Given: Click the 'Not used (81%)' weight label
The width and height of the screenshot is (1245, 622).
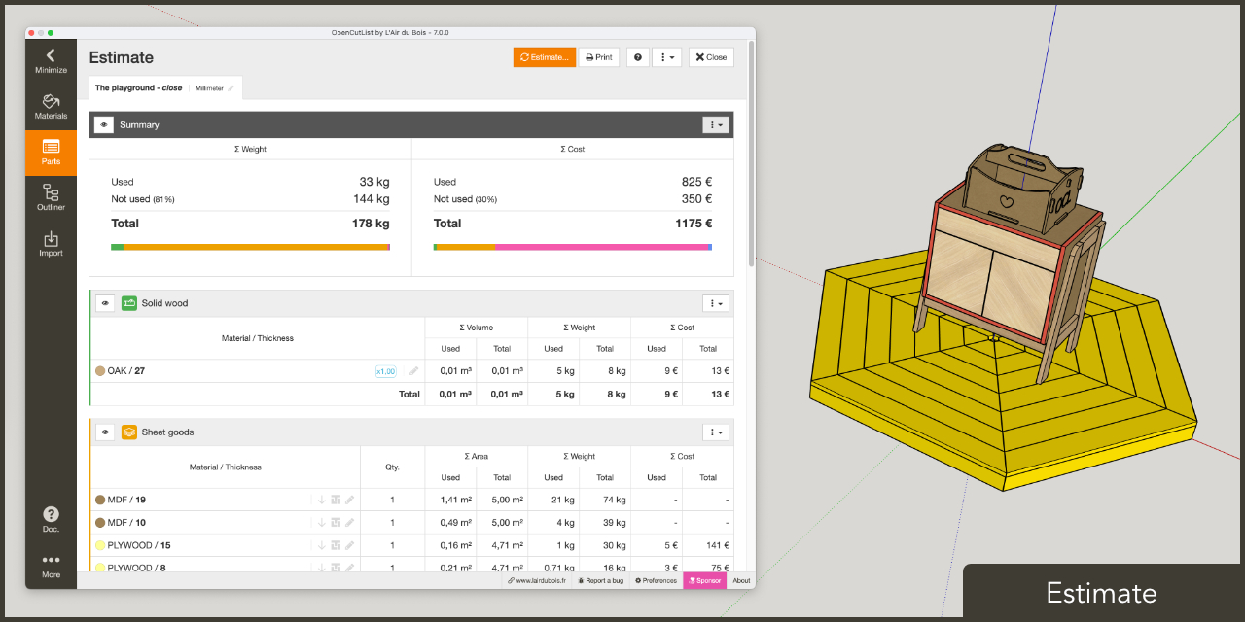Looking at the screenshot, I should coord(143,199).
